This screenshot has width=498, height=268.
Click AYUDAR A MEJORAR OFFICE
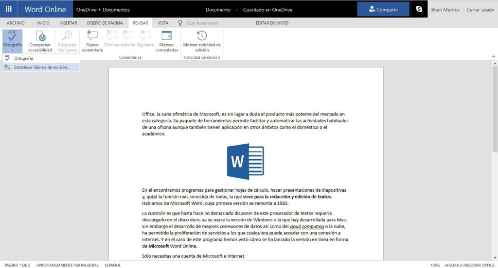coord(469,265)
